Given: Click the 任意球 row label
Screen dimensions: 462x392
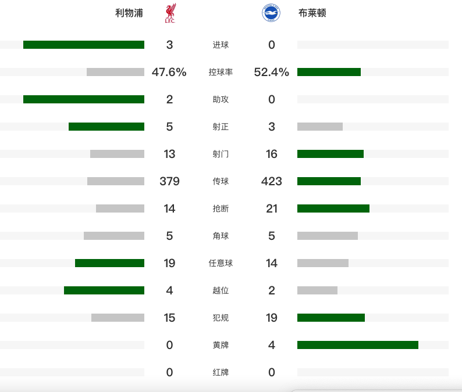Looking at the screenshot, I should [221, 263].
